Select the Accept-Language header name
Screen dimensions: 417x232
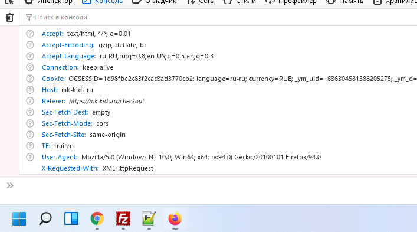pyautogui.click(x=69, y=56)
